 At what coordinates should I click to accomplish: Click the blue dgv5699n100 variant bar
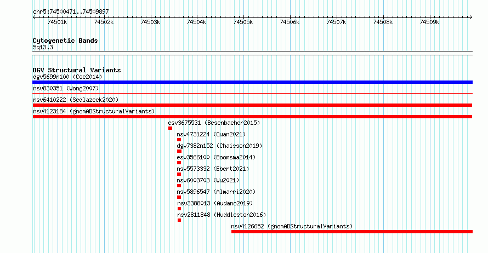[252, 82]
